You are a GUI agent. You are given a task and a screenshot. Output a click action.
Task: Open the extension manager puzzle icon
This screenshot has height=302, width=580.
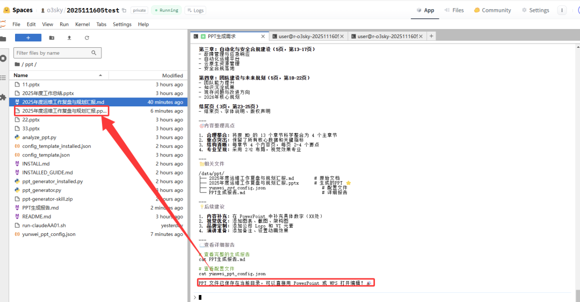[3, 97]
